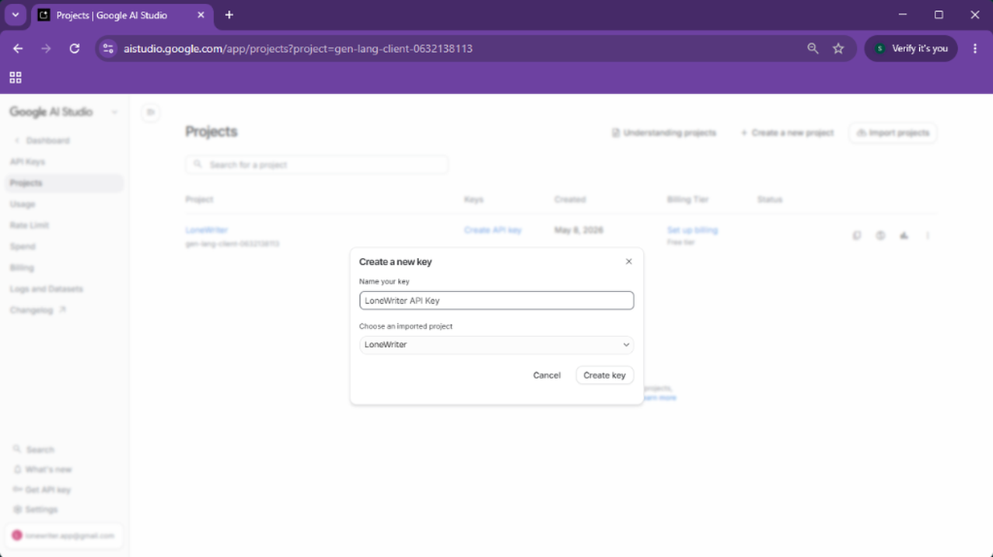Close the Projects | Google AI Studio tab
The width and height of the screenshot is (993, 557).
[201, 15]
